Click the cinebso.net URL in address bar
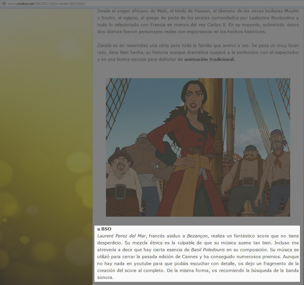 point(46,4)
